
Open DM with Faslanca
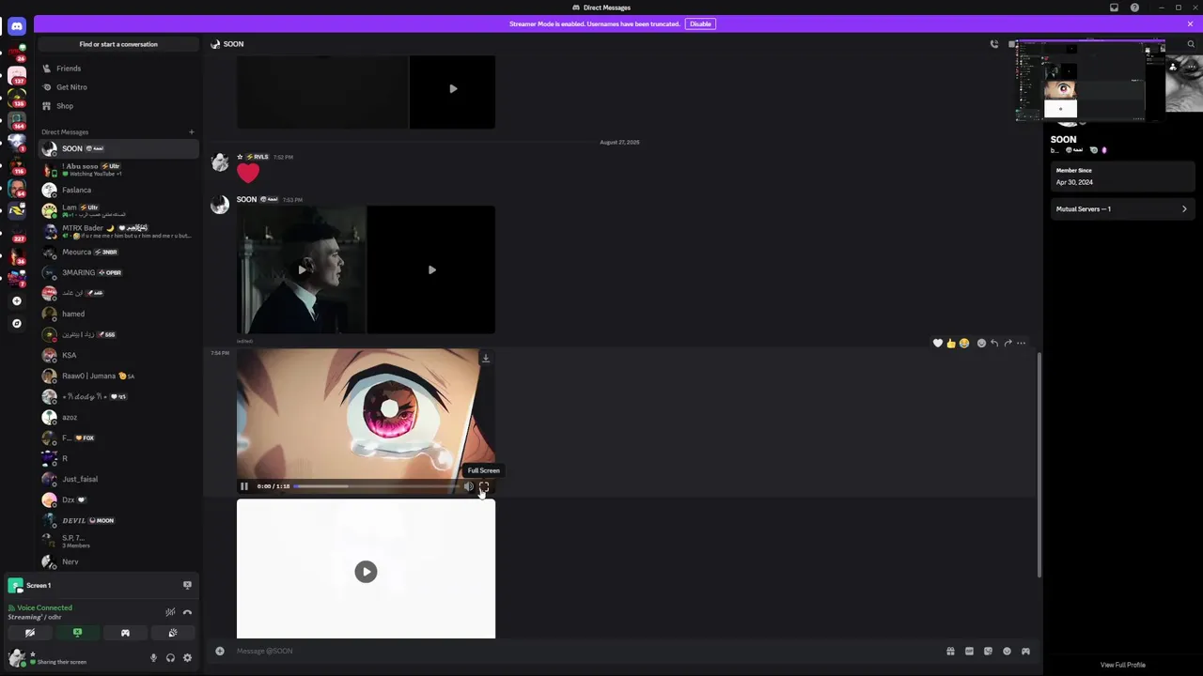(x=118, y=190)
